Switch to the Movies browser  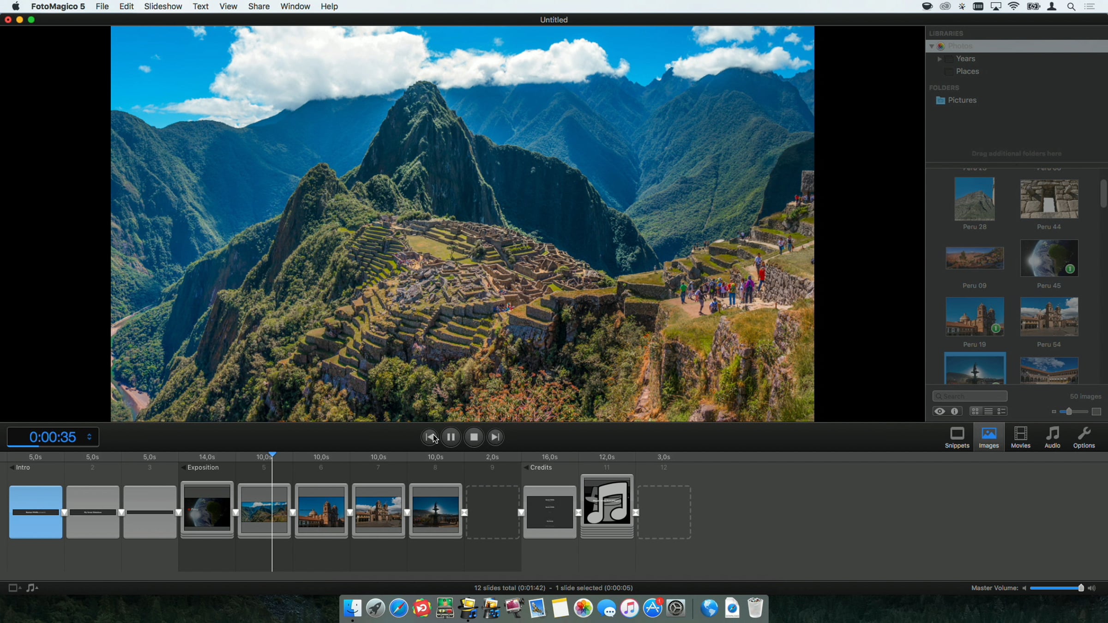tap(1020, 437)
